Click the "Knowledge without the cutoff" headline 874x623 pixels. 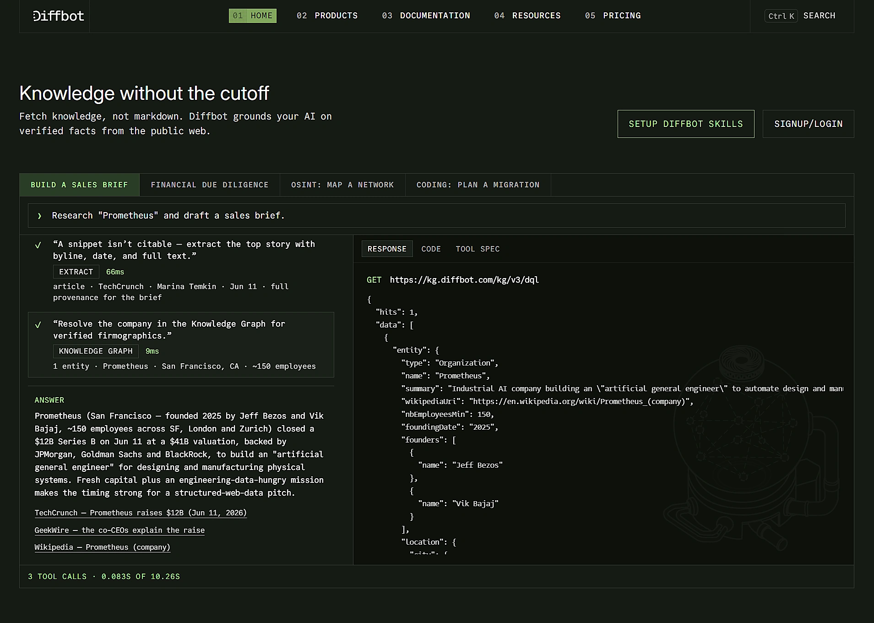pyautogui.click(x=144, y=93)
